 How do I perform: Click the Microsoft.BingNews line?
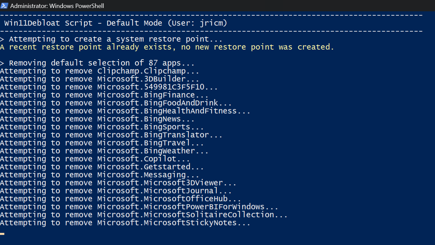97,119
